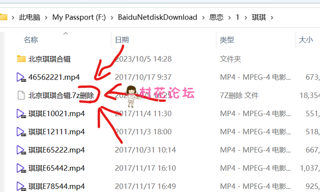Image resolution: width=320 pixels, height=192 pixels.
Task: Select the 琪琪E65442.mp4 file name
Action: pyautogui.click(x=57, y=168)
